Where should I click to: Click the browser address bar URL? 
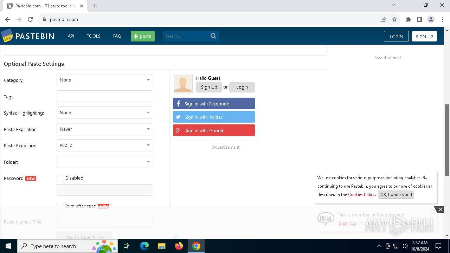pos(64,19)
